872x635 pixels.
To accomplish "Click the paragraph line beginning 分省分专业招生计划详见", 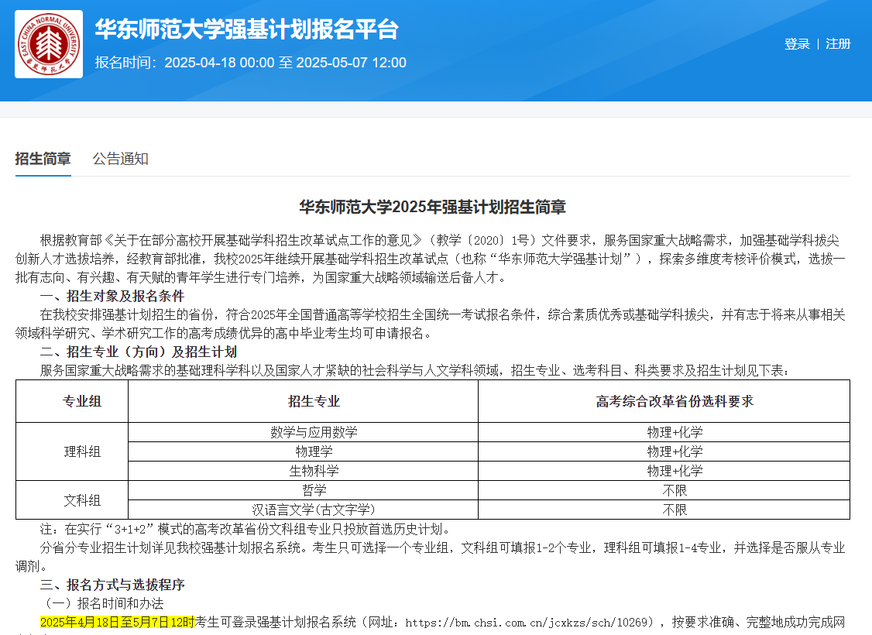I will point(443,547).
